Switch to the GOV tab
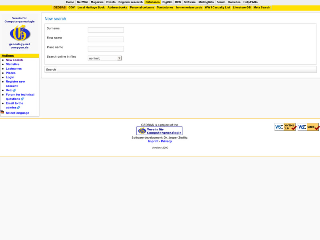 (x=70, y=7)
